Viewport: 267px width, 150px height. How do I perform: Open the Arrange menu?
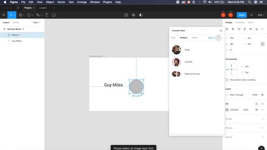click(x=82, y=2)
